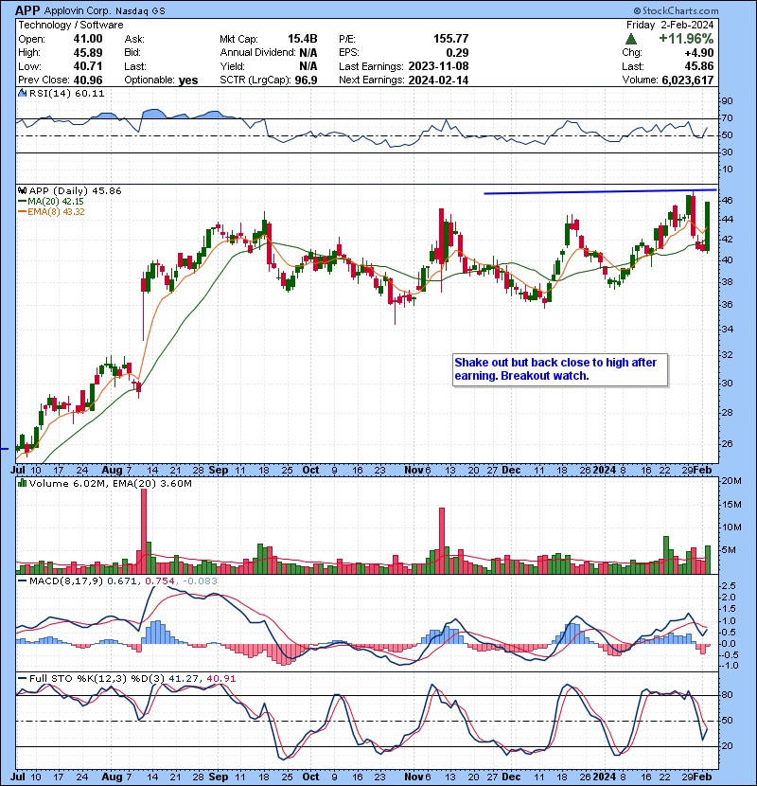Click the green up-arrow change indicator

[630, 38]
